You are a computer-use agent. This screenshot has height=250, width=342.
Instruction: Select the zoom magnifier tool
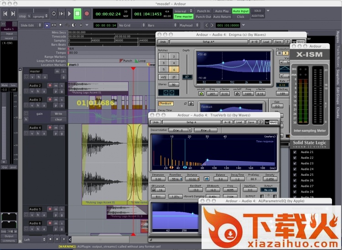[x=60, y=25]
